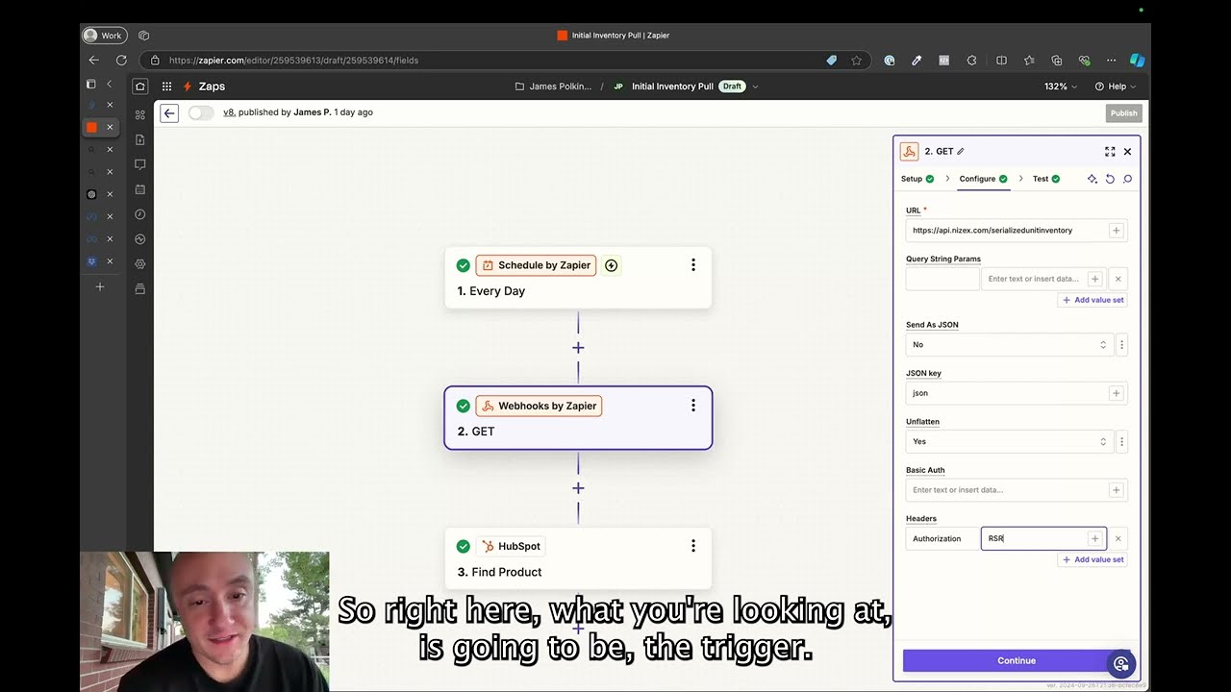
Task: Open split screen icon in browser toolbar
Action: click(1001, 60)
